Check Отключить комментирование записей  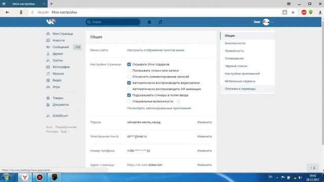[129, 77]
